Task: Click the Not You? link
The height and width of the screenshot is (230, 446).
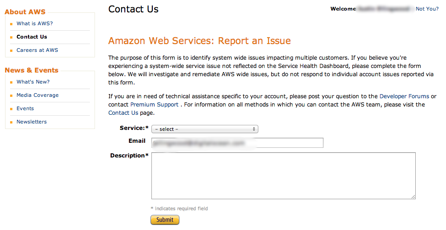Action: [427, 9]
